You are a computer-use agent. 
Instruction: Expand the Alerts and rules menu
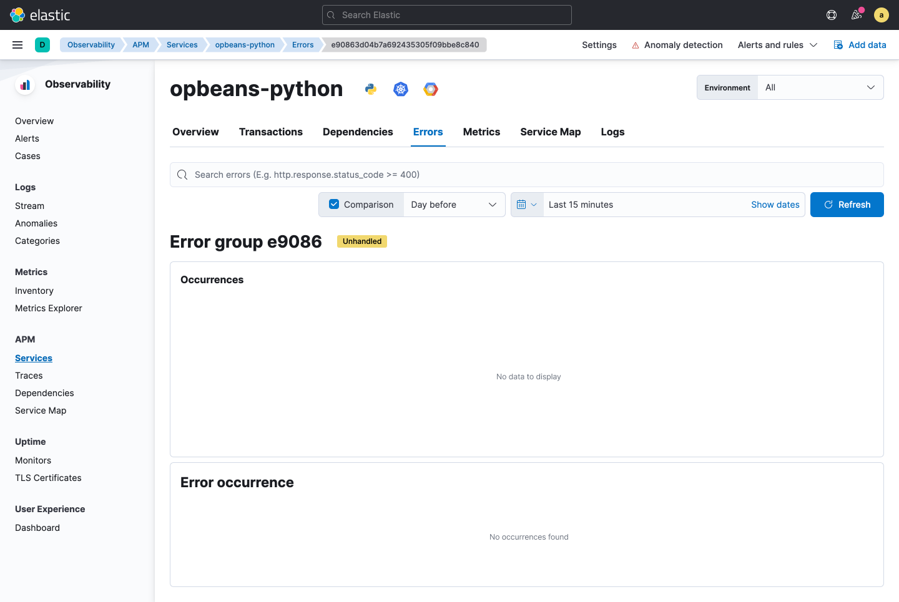777,45
